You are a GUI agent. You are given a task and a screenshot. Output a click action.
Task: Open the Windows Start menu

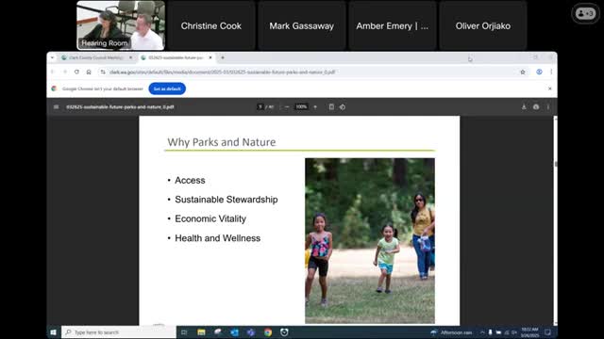tap(53, 332)
